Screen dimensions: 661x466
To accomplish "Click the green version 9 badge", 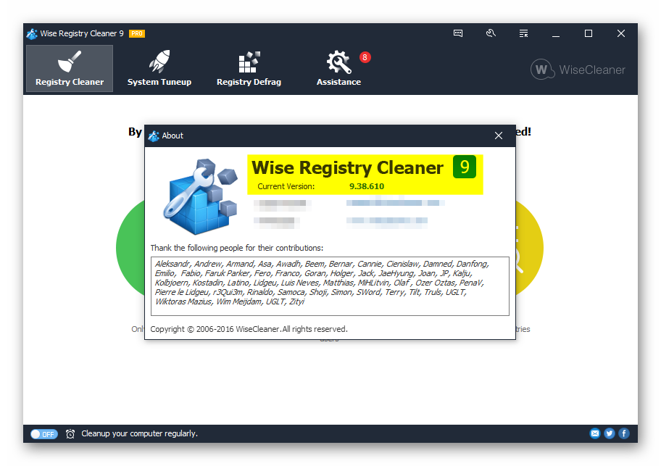I will (465, 167).
